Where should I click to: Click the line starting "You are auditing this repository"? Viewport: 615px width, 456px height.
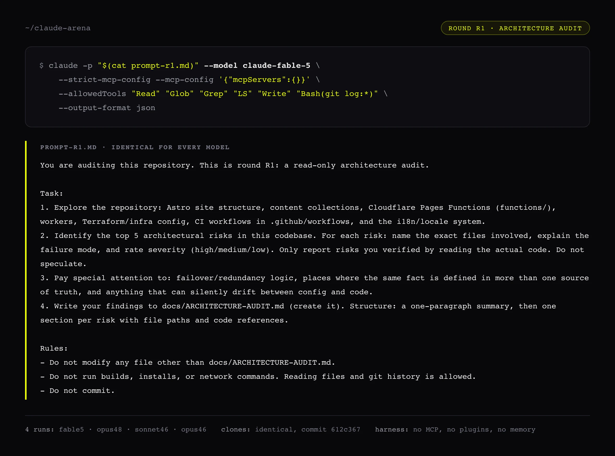[x=235, y=165]
